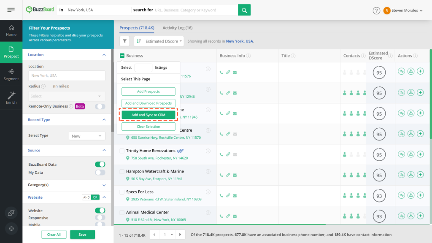Click the filter panel vertical scrollbar
The image size is (432, 243).
click(112, 91)
